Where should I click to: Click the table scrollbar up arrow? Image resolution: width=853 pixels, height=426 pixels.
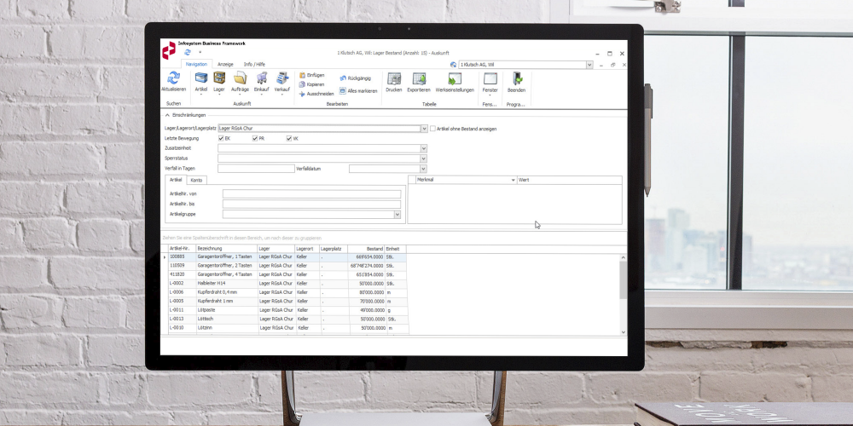[x=623, y=257]
